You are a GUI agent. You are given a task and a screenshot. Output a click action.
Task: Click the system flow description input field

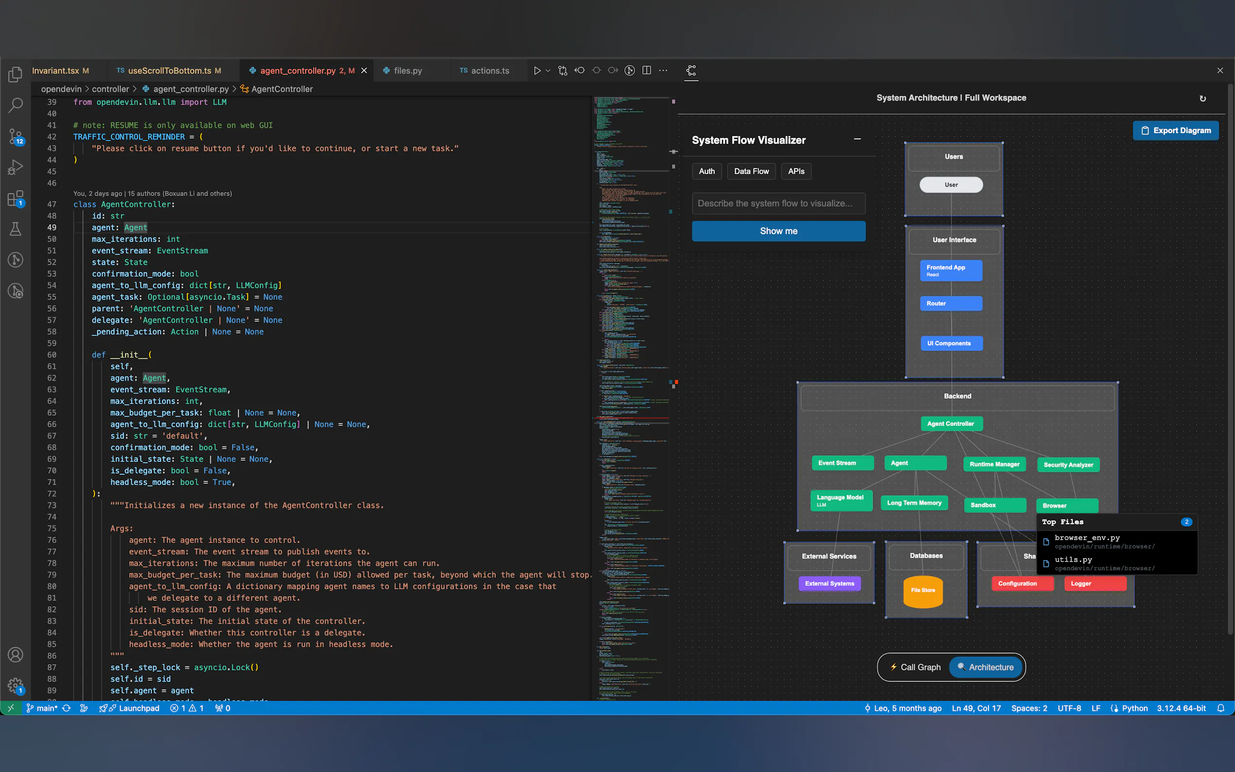click(x=778, y=203)
